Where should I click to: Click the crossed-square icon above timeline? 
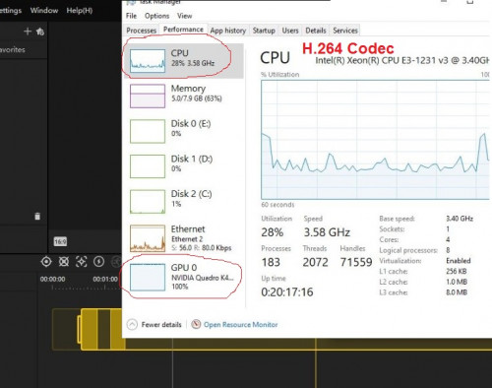point(64,262)
